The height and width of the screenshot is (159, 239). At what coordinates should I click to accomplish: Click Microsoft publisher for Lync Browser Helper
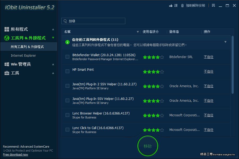point(185,115)
